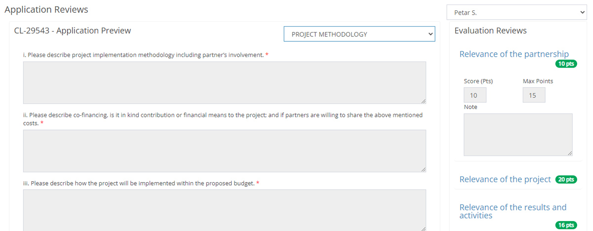The image size is (593, 231).
Task: Click the Max Points field showing 15
Action: tap(534, 95)
